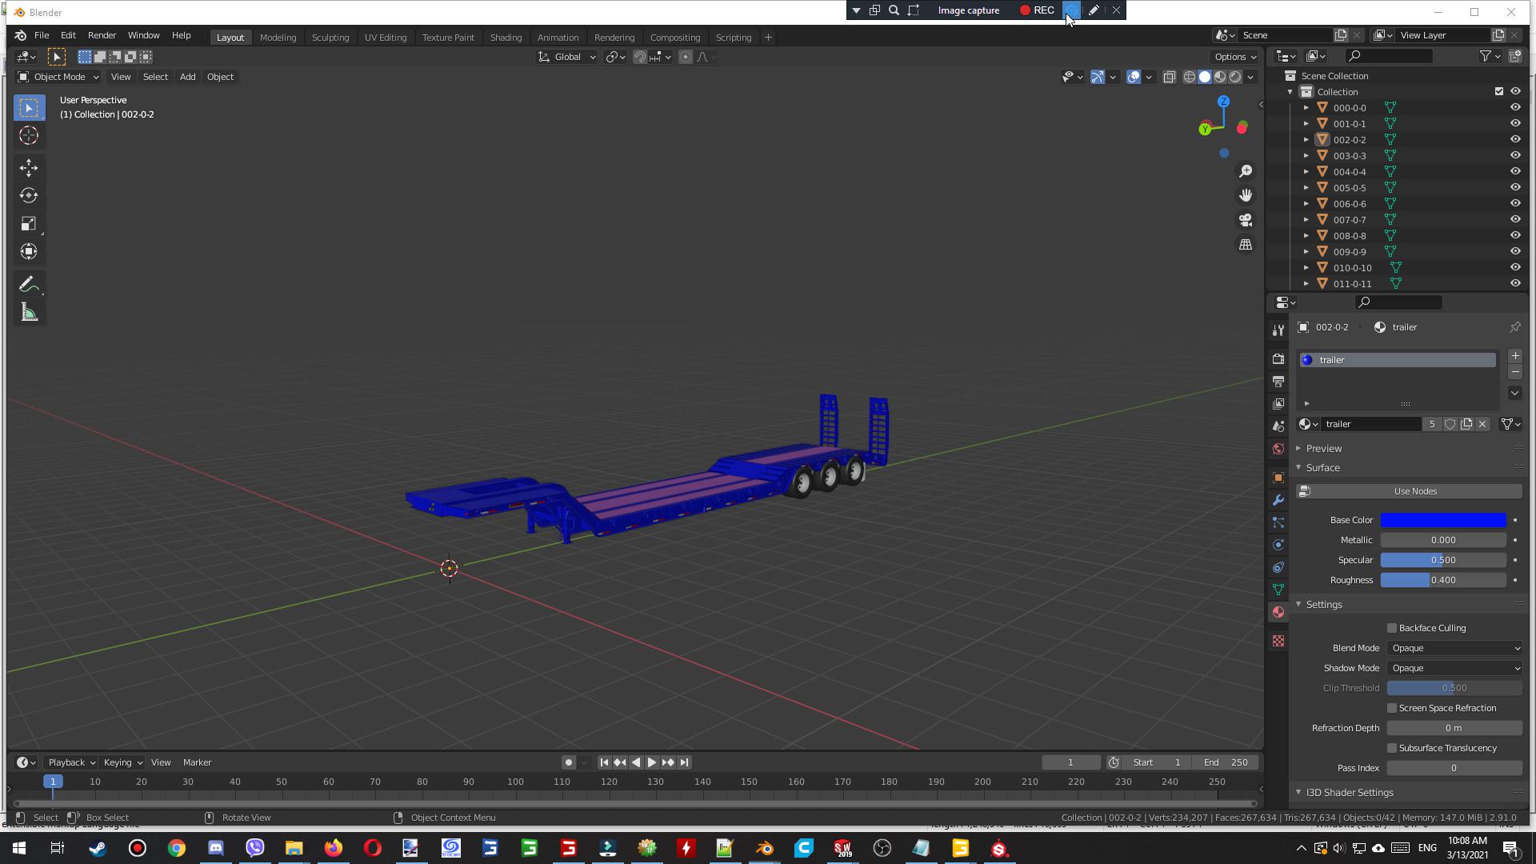Select the Move tool in toolbar
Viewport: 1536px width, 864px height.
pos(29,167)
